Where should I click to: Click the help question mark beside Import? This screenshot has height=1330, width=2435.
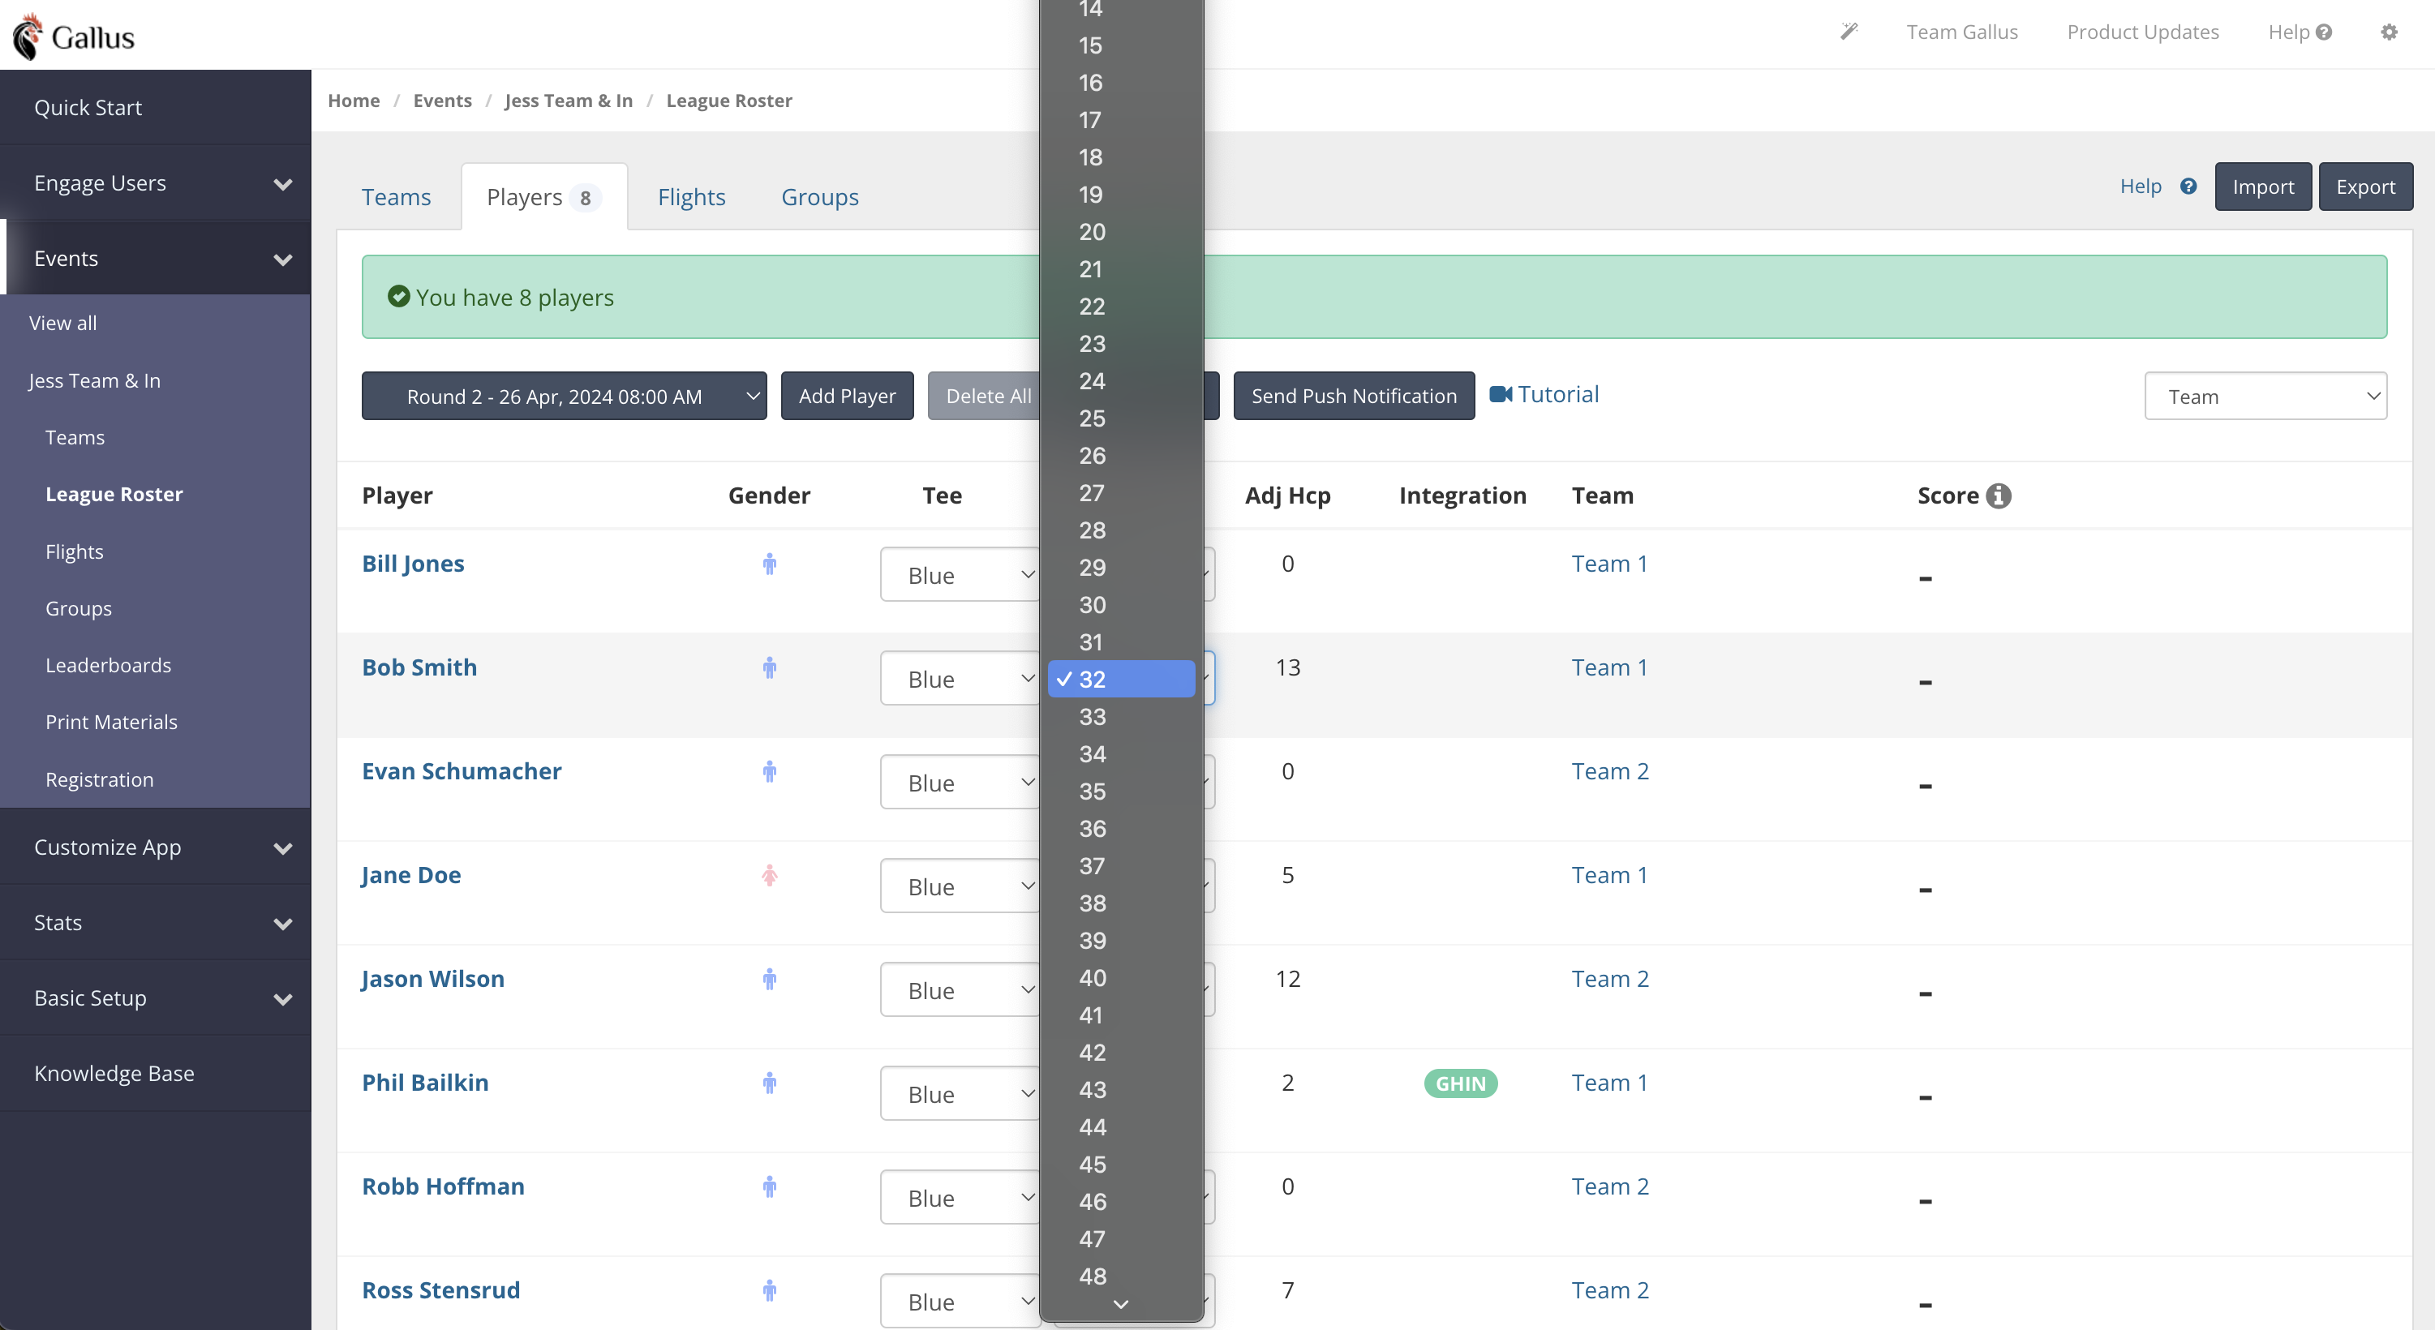click(x=2188, y=187)
